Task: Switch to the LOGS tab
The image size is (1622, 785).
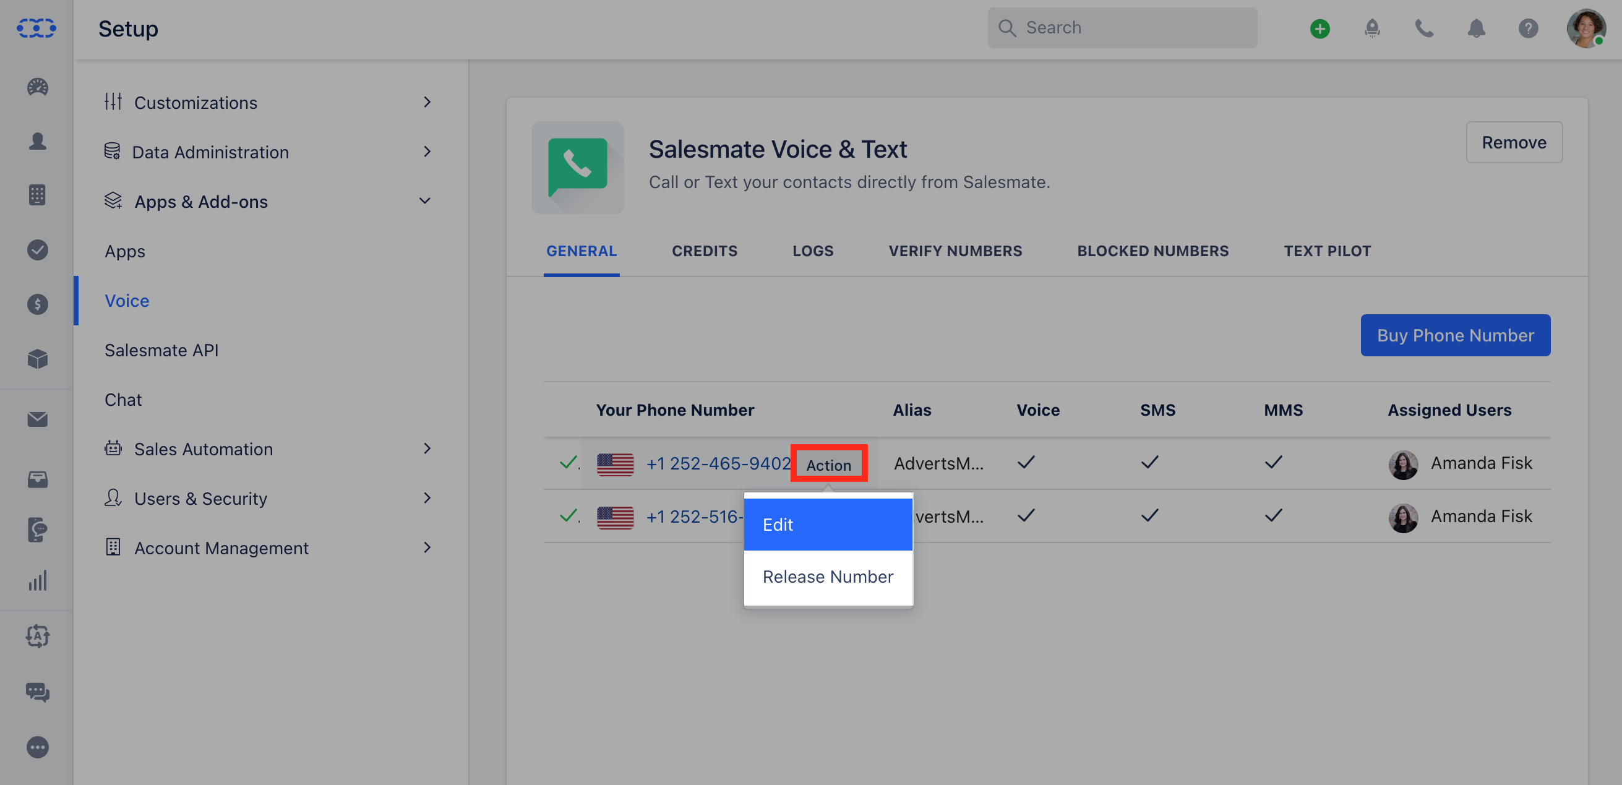Action: pyautogui.click(x=813, y=251)
